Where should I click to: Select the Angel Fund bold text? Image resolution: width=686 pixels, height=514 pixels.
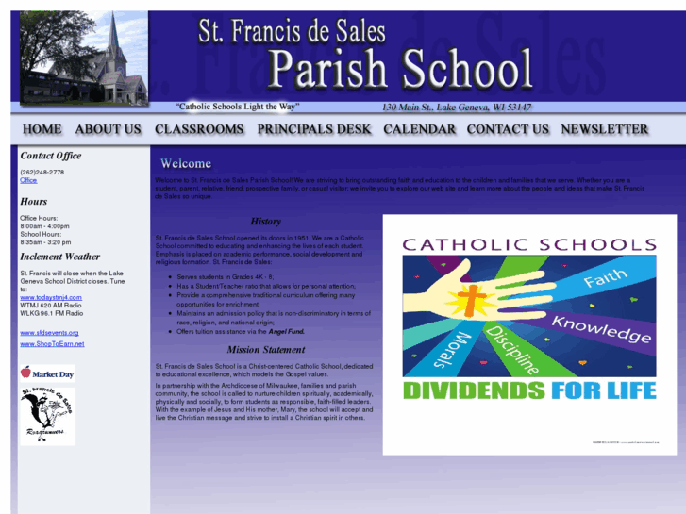coord(286,332)
